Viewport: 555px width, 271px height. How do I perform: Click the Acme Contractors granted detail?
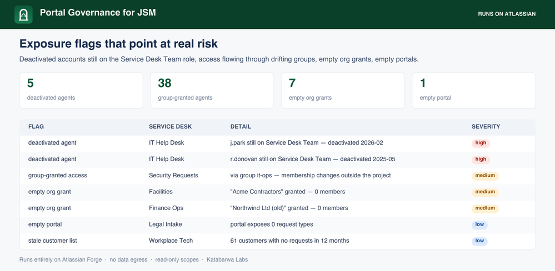(x=288, y=192)
